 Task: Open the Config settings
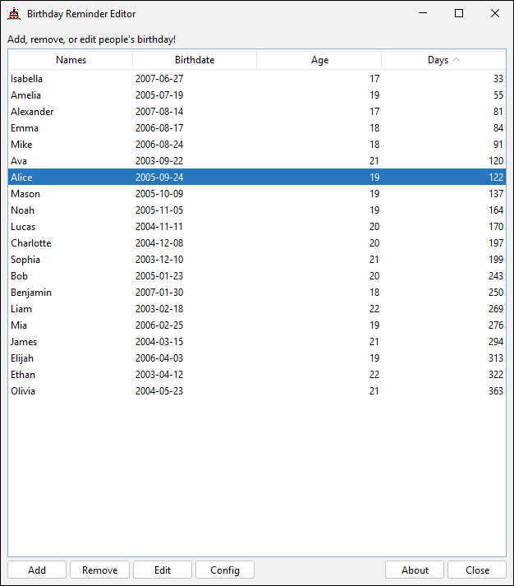point(225,570)
